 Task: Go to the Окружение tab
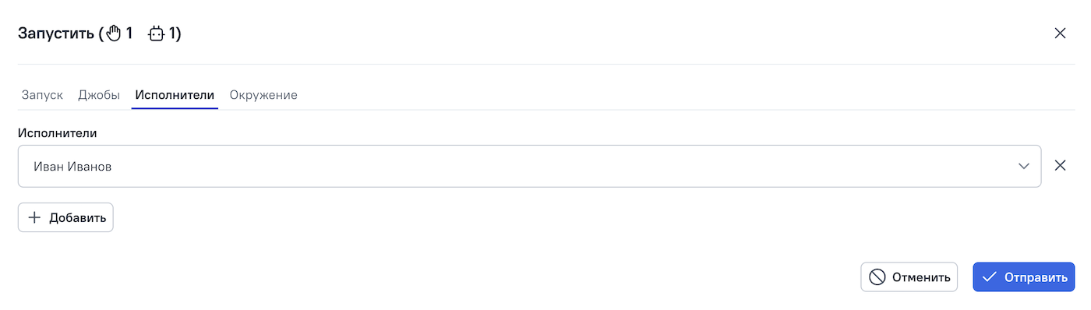[263, 95]
